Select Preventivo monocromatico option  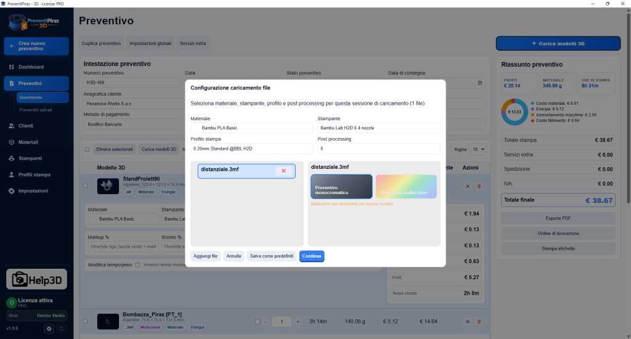[x=341, y=186]
